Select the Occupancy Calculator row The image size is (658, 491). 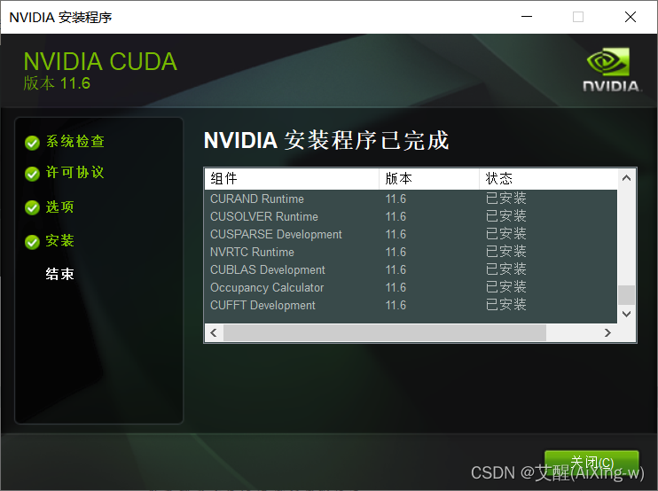pyautogui.click(x=411, y=287)
